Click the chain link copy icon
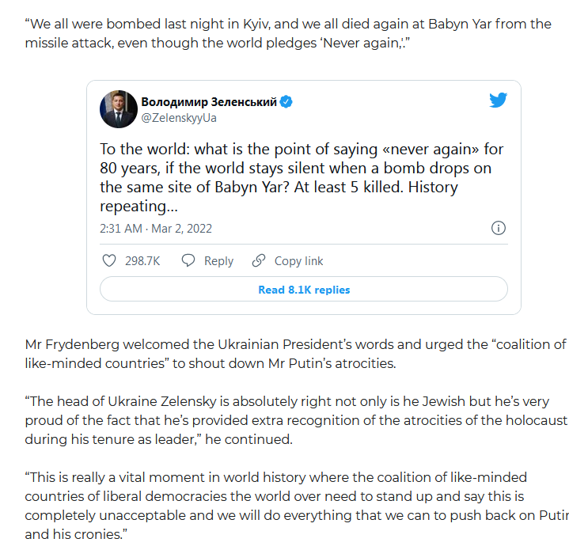This screenshot has height=550, width=569. click(x=259, y=260)
